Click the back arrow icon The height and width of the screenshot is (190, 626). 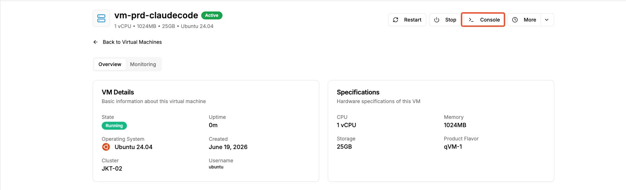[x=96, y=42]
